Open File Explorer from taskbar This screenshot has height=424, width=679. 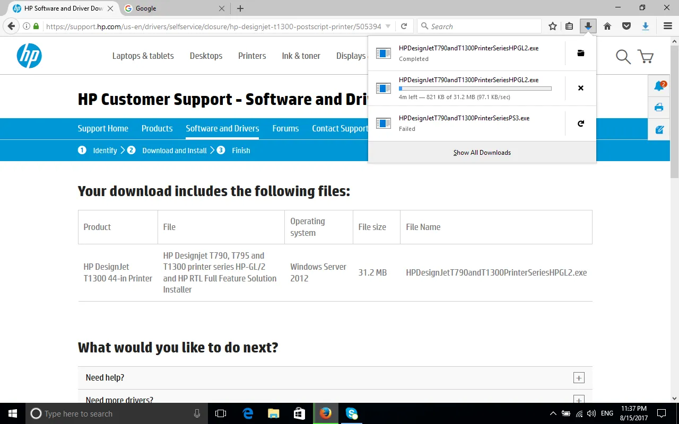tap(273, 413)
